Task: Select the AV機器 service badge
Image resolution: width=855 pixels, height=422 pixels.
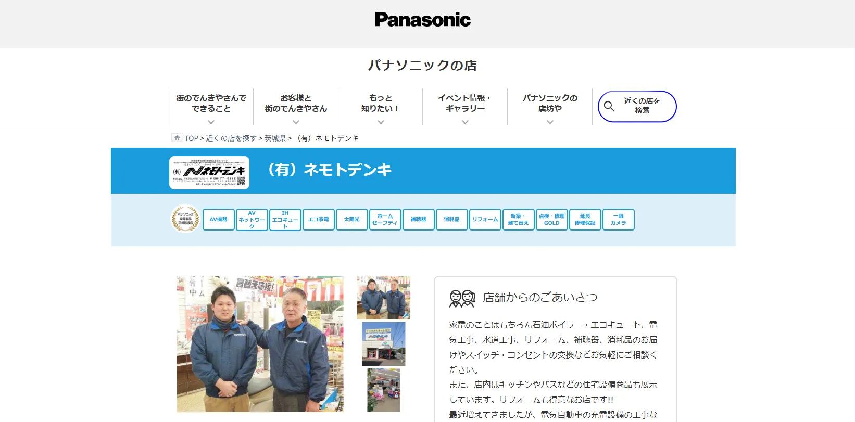Action: tap(219, 220)
